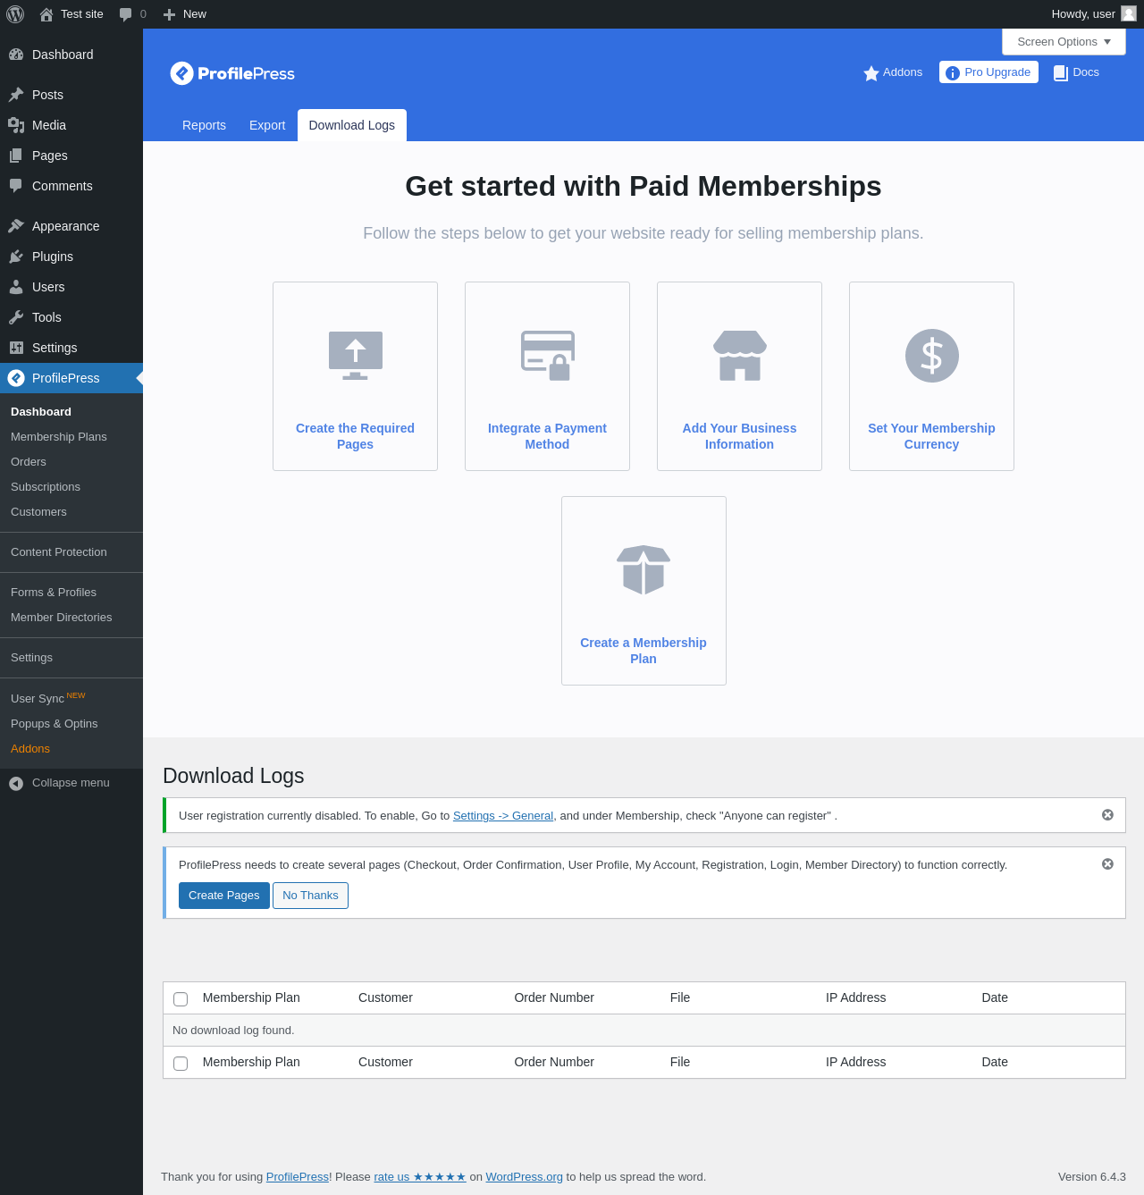Image resolution: width=1144 pixels, height=1195 pixels.
Task: Open Subscriptions submenu item
Action: point(46,486)
